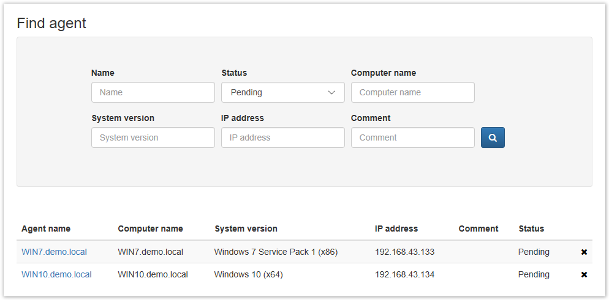The height and width of the screenshot is (300, 609).
Task: Remove the WIN7.demo.local agent with its X icon
Action: tap(584, 252)
